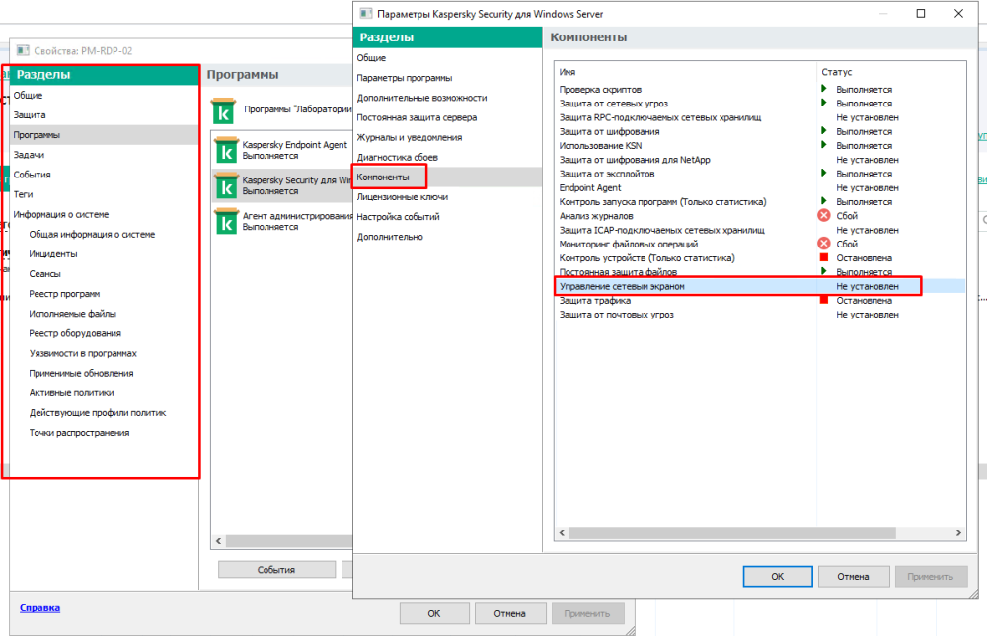The width and height of the screenshot is (987, 636).
Task: Click the green arrow beside Защита от шифрования
Action: coord(824,131)
